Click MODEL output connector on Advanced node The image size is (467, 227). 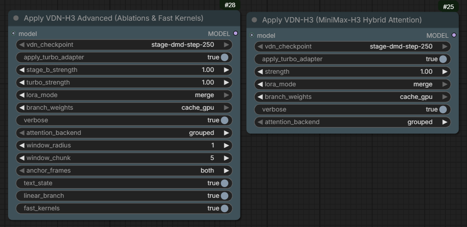click(236, 33)
